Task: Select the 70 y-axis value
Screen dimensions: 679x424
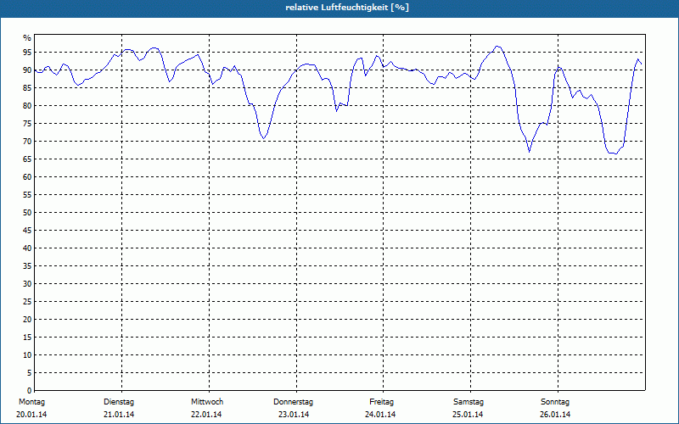Action: click(x=27, y=142)
